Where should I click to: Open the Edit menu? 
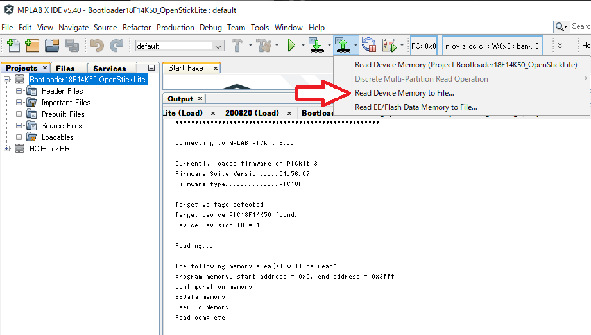(25, 28)
